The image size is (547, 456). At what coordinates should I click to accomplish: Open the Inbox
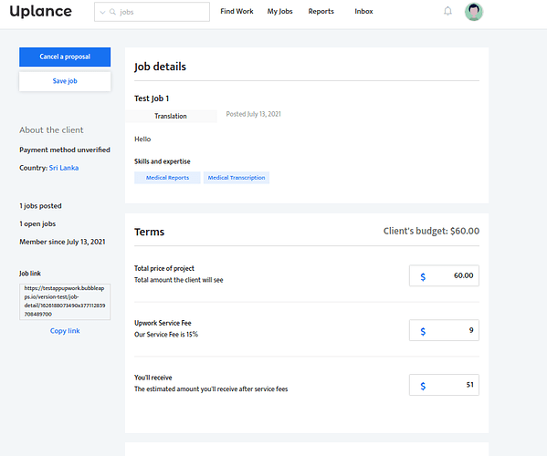point(363,12)
